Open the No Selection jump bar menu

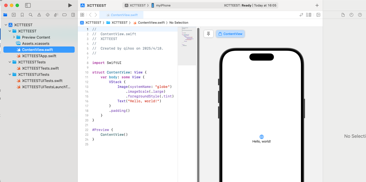pyautogui.click(x=179, y=23)
